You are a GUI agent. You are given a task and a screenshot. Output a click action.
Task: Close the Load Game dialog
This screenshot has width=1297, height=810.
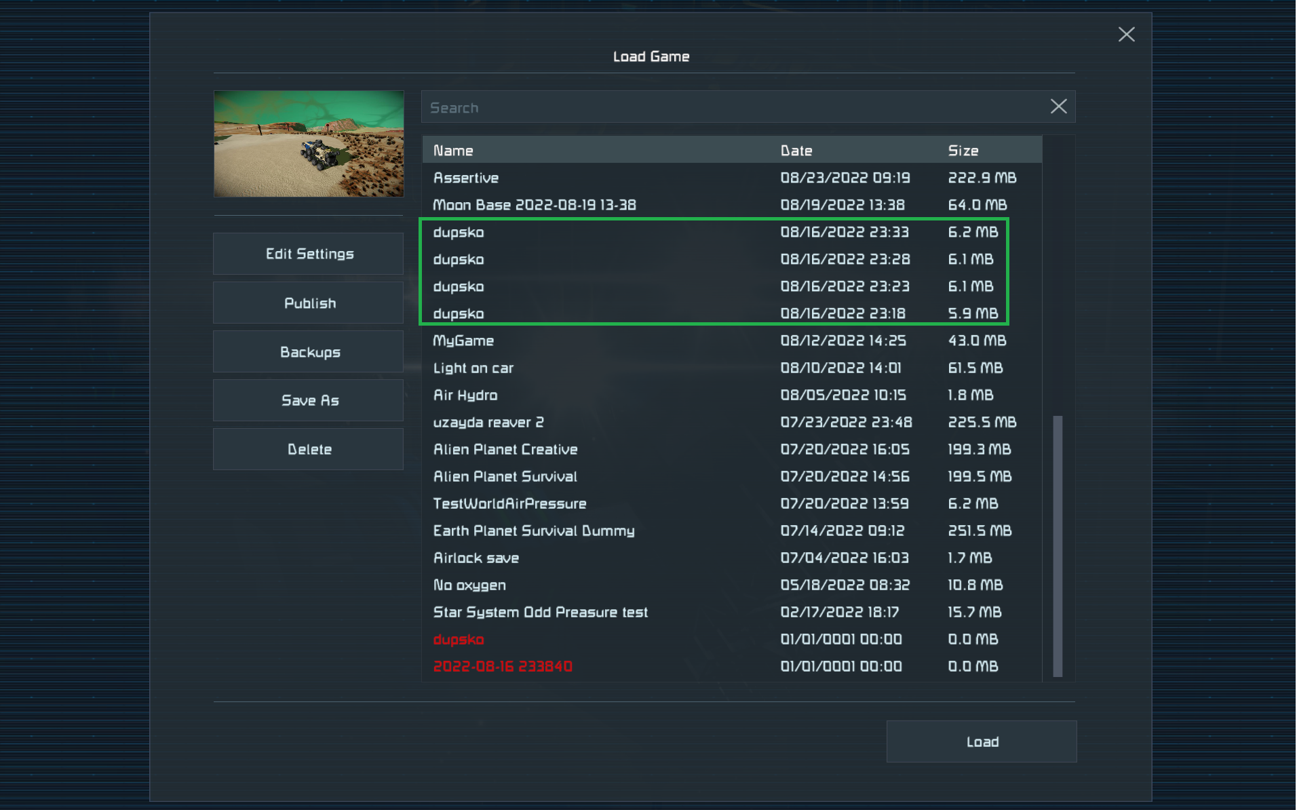(1126, 35)
